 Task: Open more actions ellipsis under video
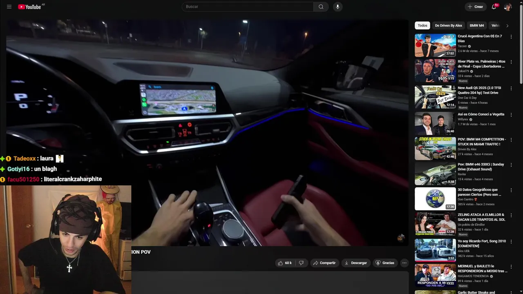click(x=404, y=263)
